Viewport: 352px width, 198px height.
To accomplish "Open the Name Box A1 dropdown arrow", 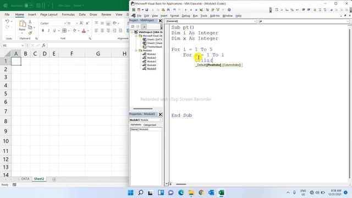I will point(23,45).
